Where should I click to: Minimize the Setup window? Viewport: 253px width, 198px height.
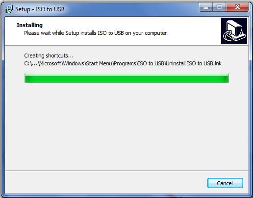[206, 7]
